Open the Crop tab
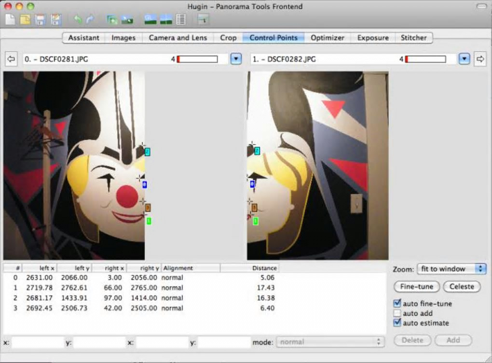 [x=228, y=38]
